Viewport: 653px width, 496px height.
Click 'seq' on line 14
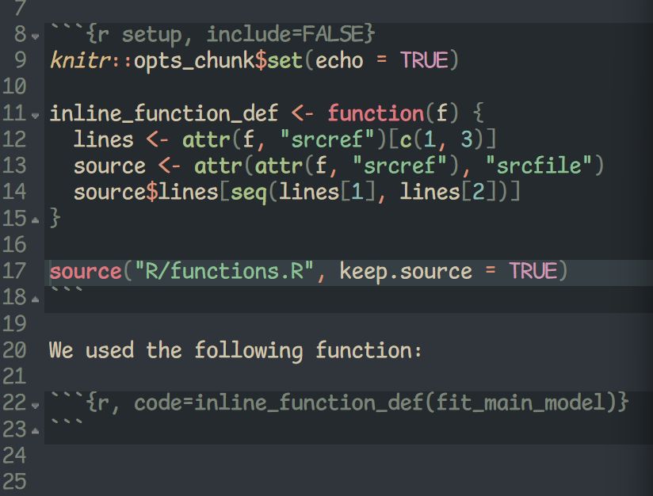pos(249,193)
